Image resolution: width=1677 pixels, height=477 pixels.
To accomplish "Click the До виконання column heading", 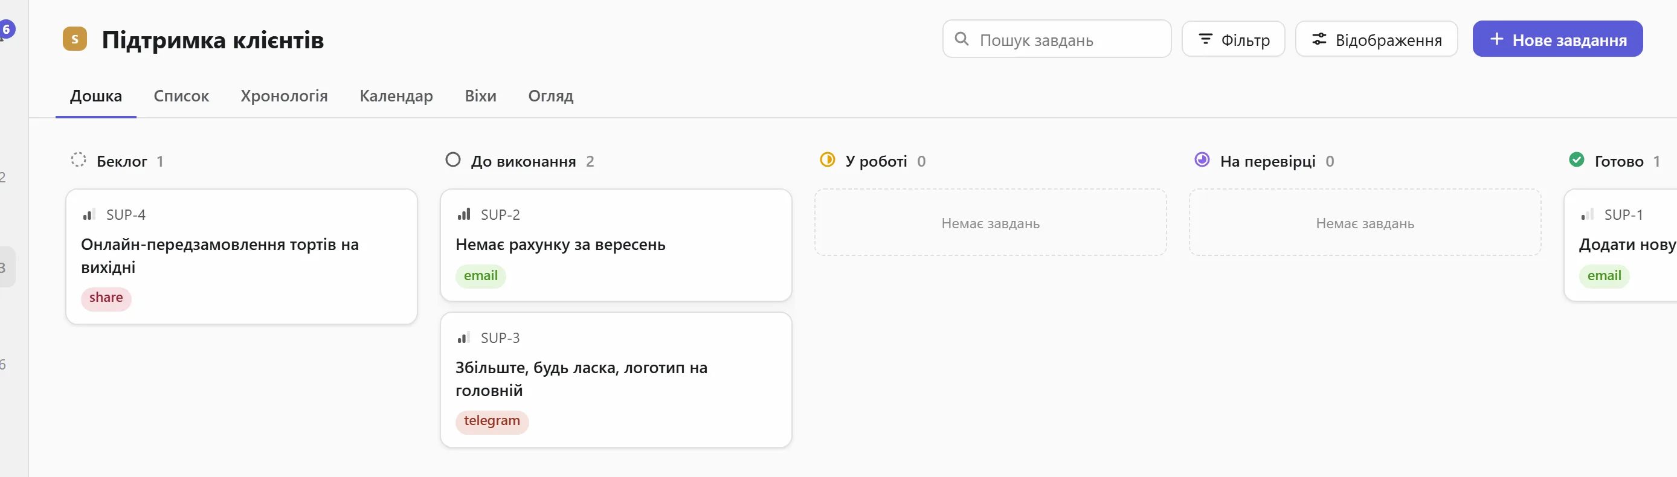I will pos(523,161).
